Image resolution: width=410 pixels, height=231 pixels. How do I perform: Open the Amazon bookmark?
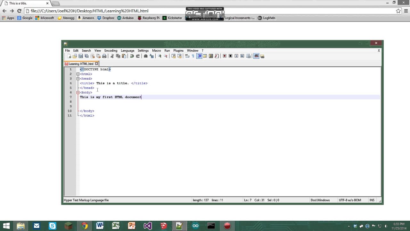(x=86, y=18)
